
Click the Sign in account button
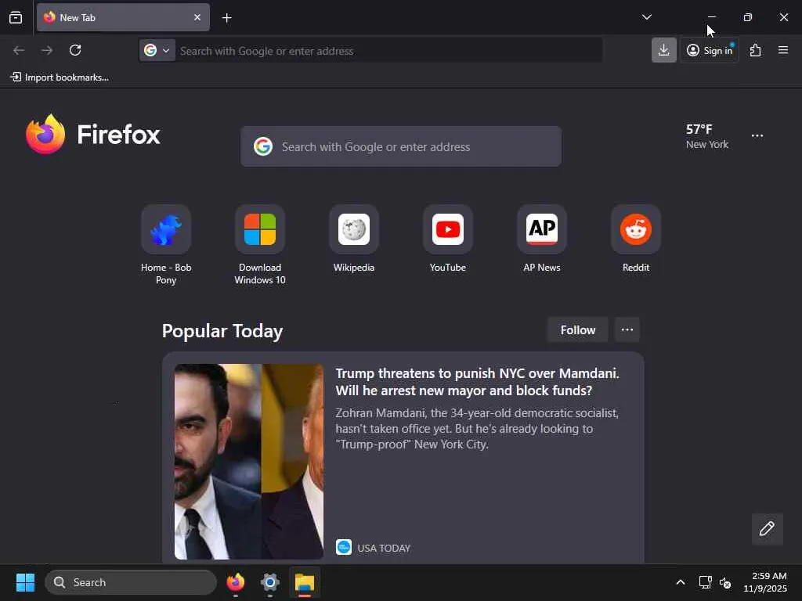click(x=710, y=50)
